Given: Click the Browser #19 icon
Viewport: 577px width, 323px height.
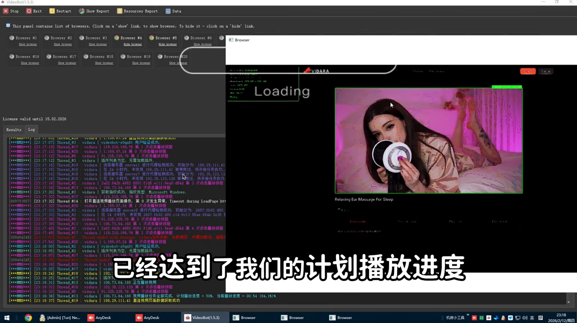Looking at the screenshot, I should pyautogui.click(x=123, y=56).
